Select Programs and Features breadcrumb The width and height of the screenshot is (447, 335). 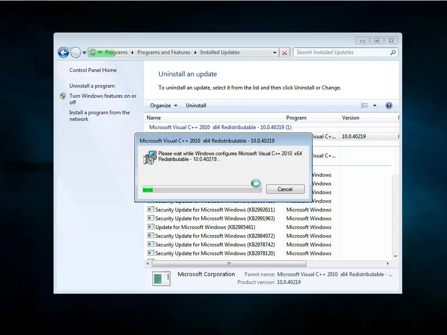(164, 52)
